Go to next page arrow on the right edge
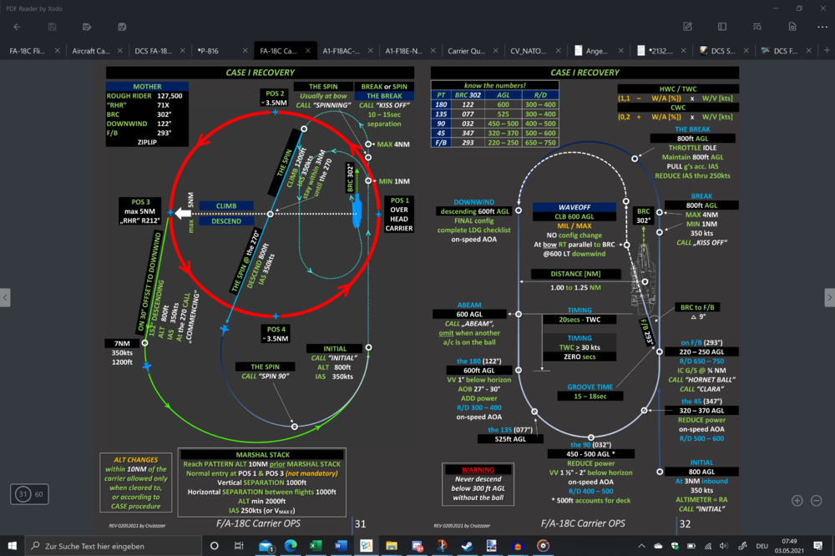 [x=830, y=297]
